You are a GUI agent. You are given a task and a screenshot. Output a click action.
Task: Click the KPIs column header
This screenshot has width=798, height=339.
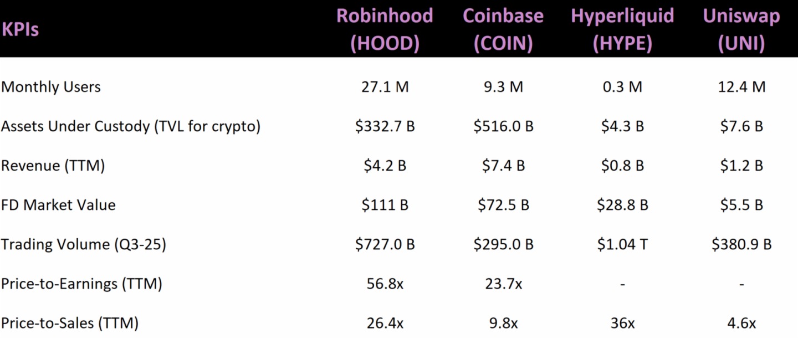point(21,29)
